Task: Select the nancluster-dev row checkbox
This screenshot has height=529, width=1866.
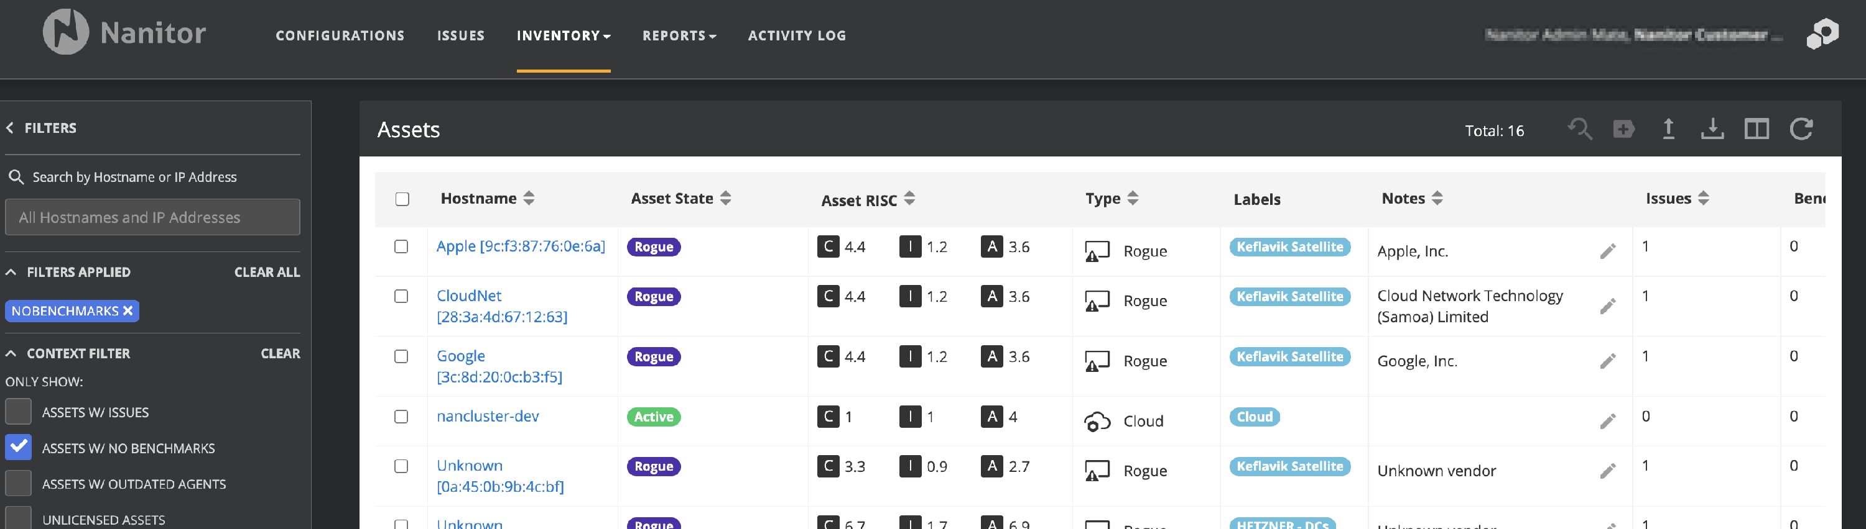Action: click(401, 417)
